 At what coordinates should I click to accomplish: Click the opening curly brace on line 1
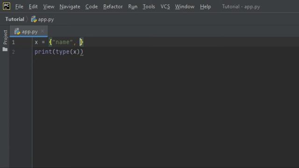pos(50,42)
